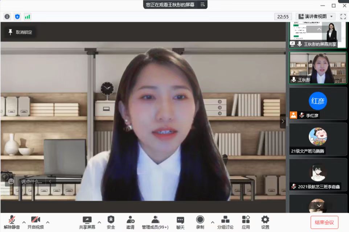The width and height of the screenshot is (349, 232).
Task: Expand the arrow next to 解除静音
Action: click(24, 222)
